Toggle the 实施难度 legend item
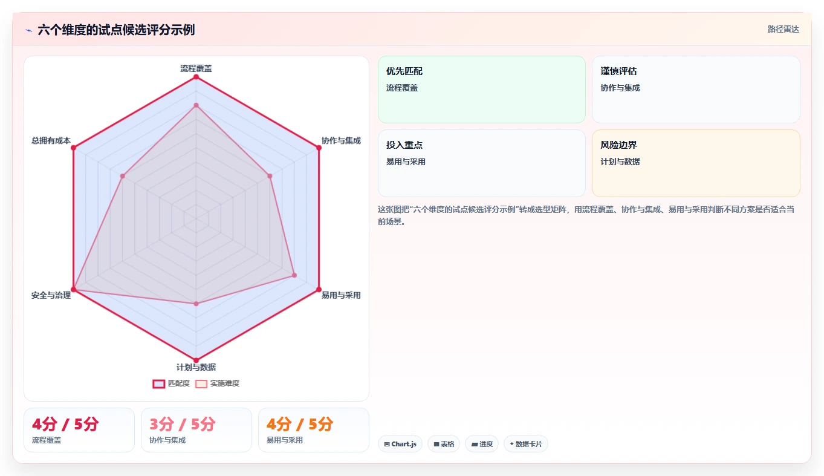 [x=218, y=383]
